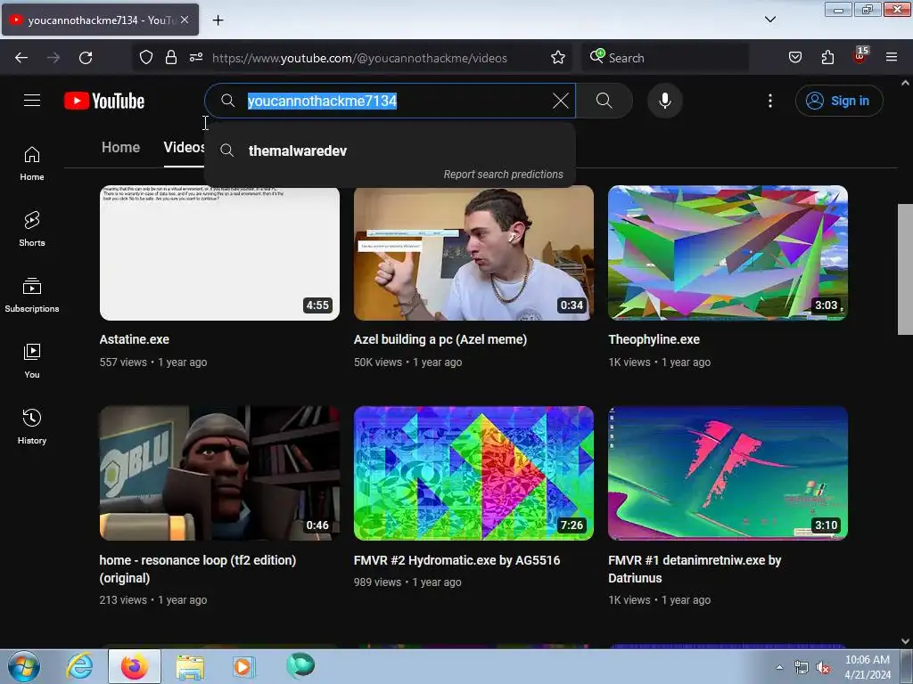Open the Theophyline.exe video thumbnail
The width and height of the screenshot is (913, 684).
pyautogui.click(x=728, y=253)
